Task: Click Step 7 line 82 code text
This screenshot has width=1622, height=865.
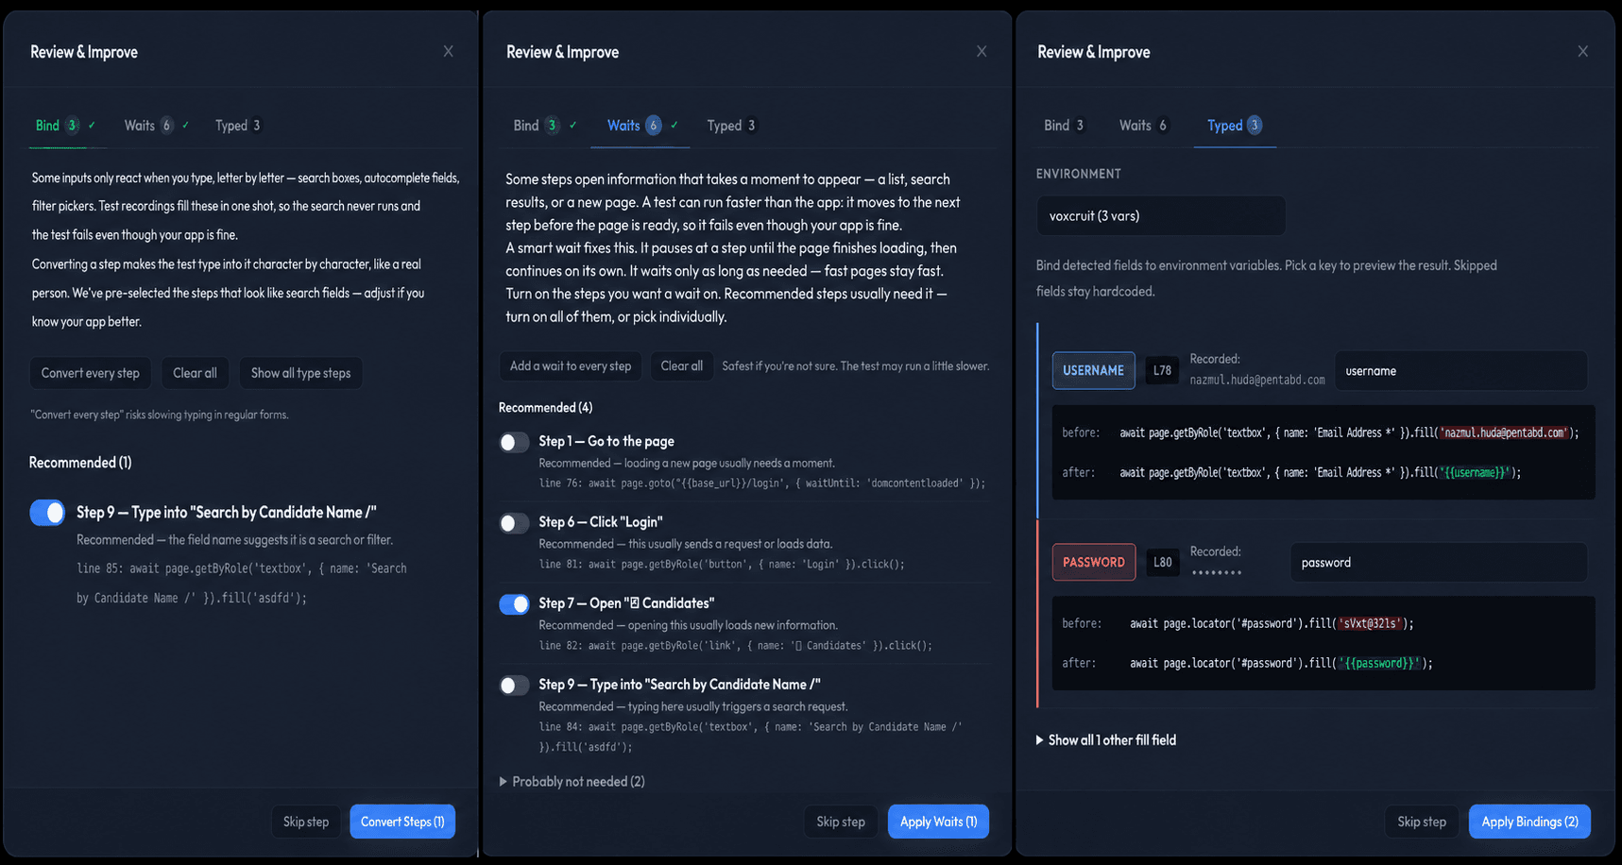Action: (736, 646)
